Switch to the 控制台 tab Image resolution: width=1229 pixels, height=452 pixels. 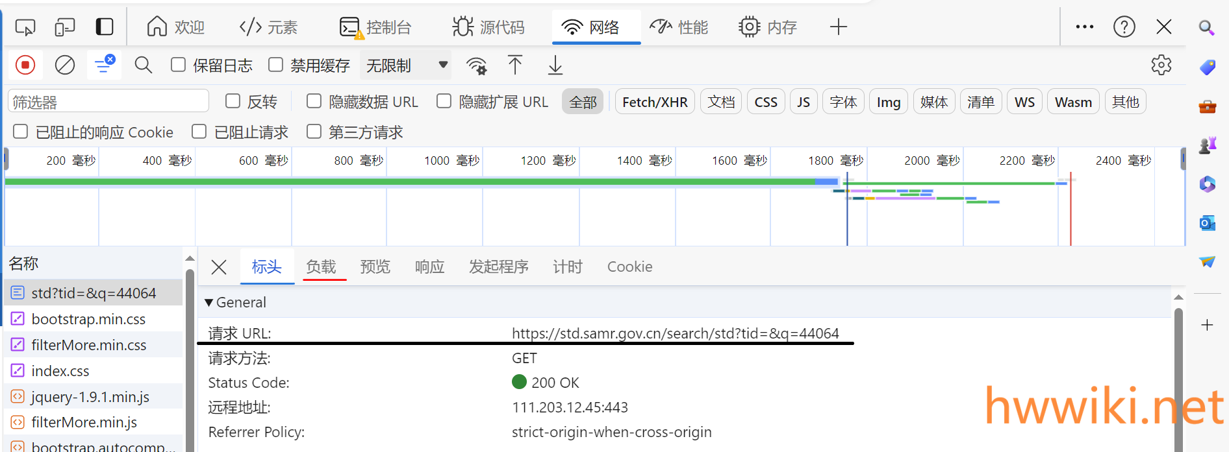point(376,27)
